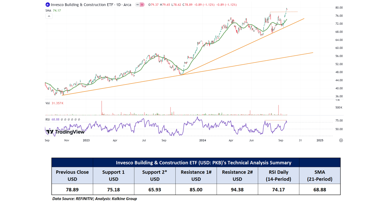Click table cell 85.00 under Resistance 1
The width and height of the screenshot is (388, 202).
pos(196,190)
